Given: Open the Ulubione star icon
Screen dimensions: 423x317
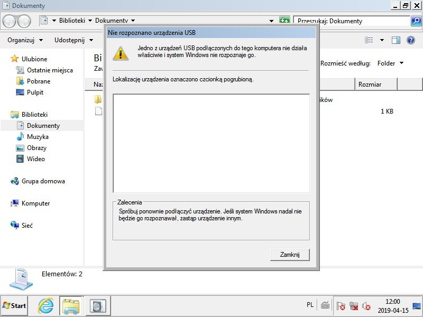Looking at the screenshot, I should pos(14,59).
